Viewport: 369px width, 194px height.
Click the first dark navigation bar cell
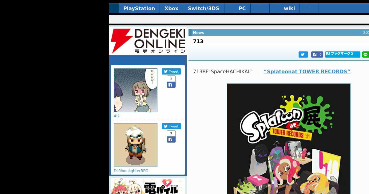click(x=114, y=8)
